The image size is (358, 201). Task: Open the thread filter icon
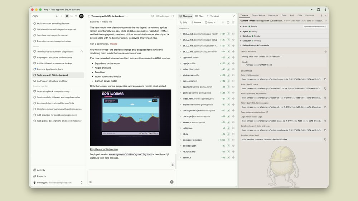tap(76, 16)
